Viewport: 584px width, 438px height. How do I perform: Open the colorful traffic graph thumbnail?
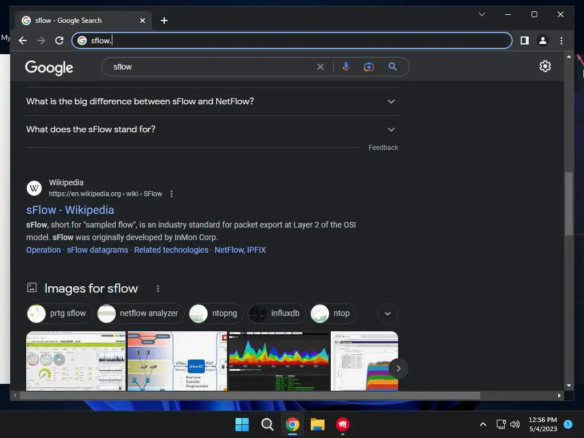pyautogui.click(x=278, y=361)
